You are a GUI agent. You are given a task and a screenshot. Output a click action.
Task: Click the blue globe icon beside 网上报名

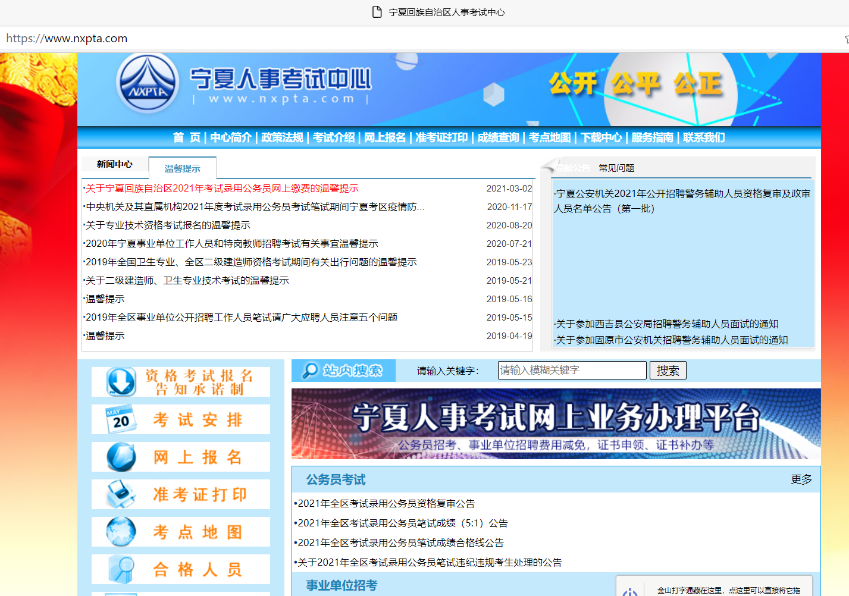pos(121,457)
